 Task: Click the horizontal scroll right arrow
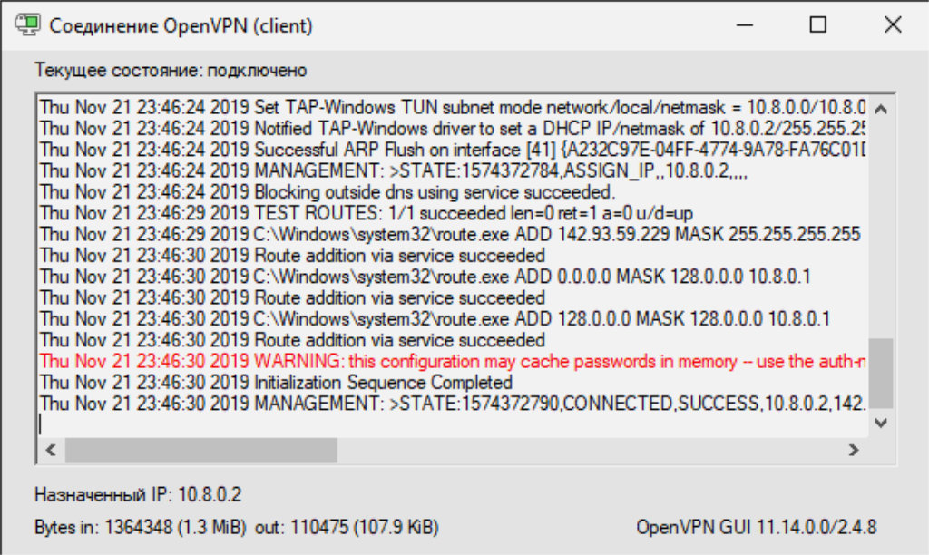tap(853, 449)
